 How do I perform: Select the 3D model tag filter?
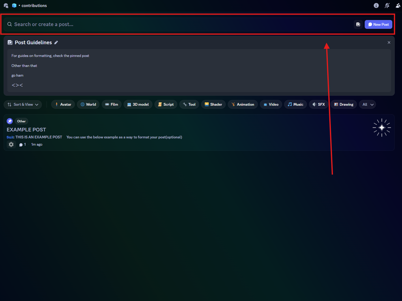click(138, 105)
